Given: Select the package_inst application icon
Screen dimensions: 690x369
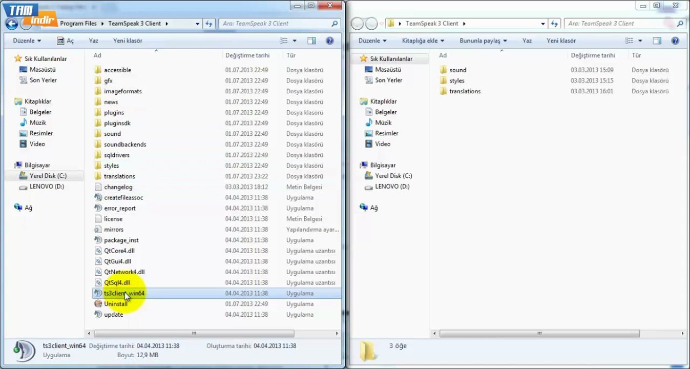Looking at the screenshot, I should pos(99,240).
